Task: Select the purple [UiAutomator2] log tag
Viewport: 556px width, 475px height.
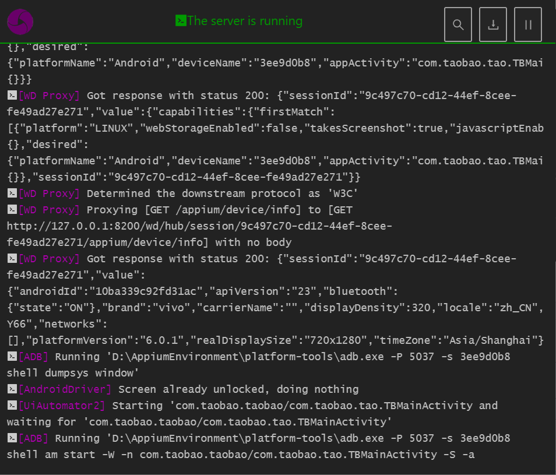Action: (x=62, y=406)
